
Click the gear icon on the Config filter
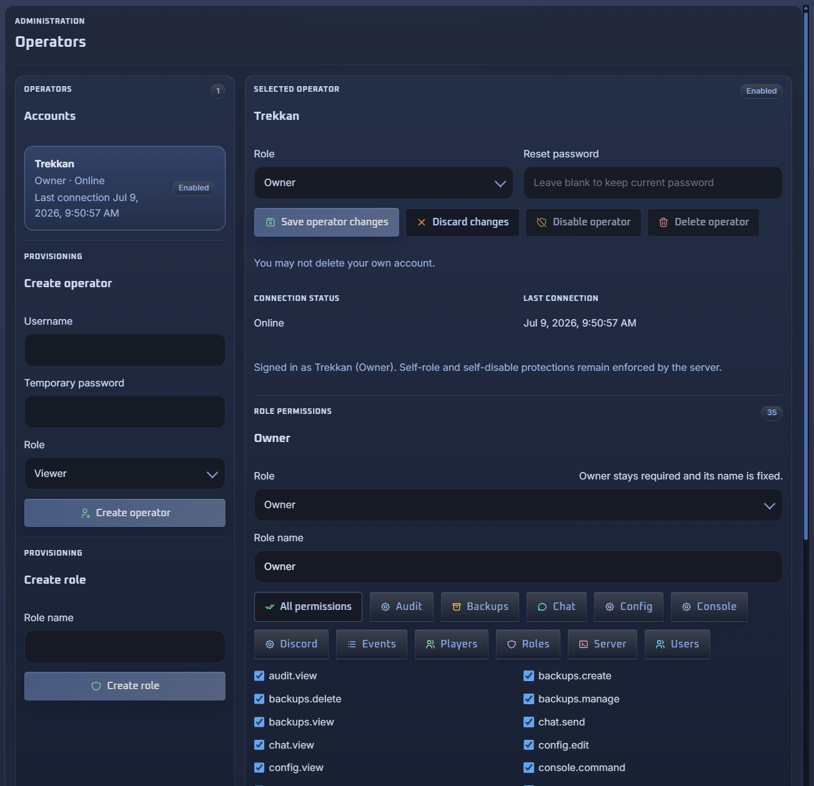(610, 607)
